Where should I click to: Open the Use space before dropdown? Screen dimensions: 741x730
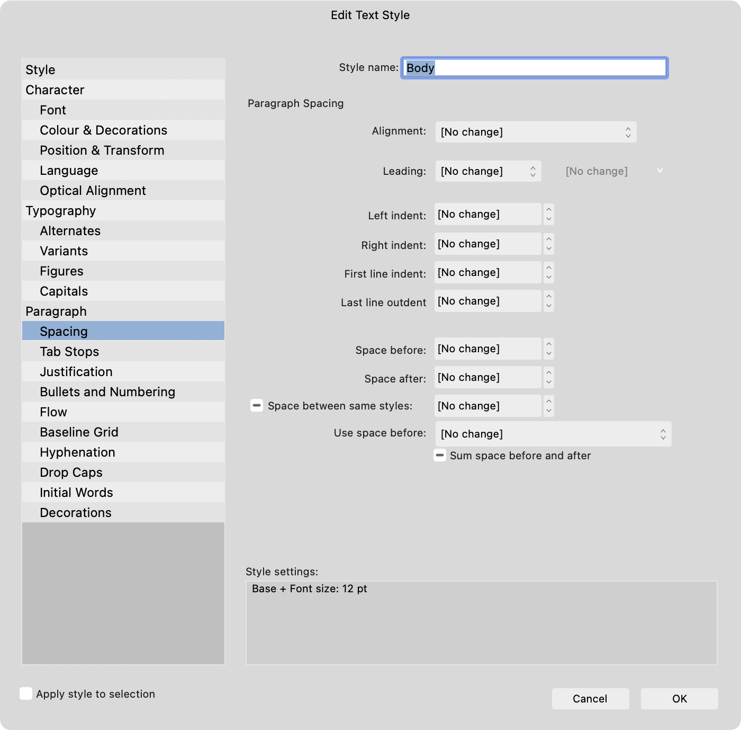pos(552,433)
